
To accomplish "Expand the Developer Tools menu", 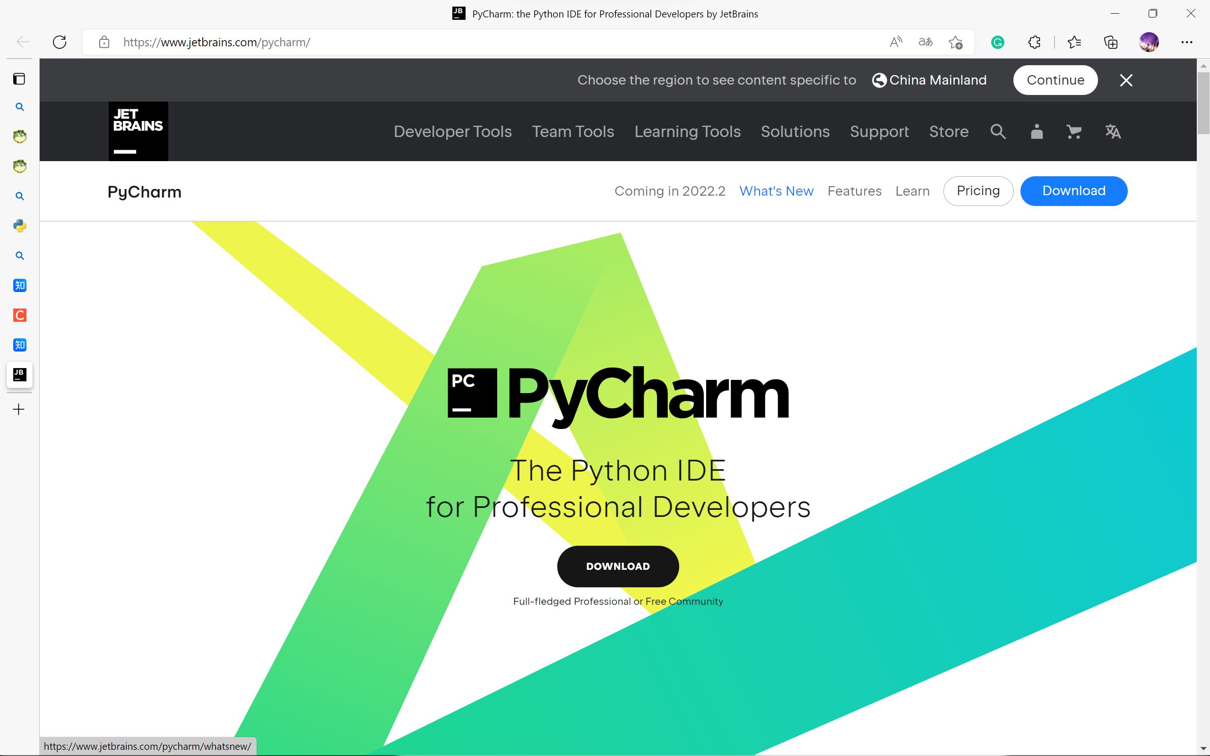I will tap(452, 131).
